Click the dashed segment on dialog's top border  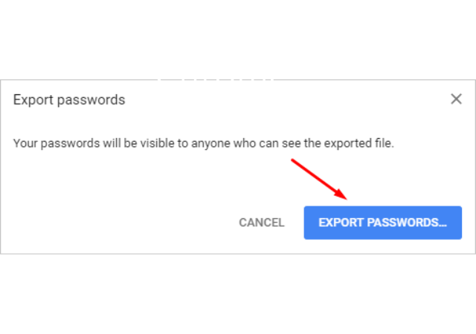click(216, 79)
